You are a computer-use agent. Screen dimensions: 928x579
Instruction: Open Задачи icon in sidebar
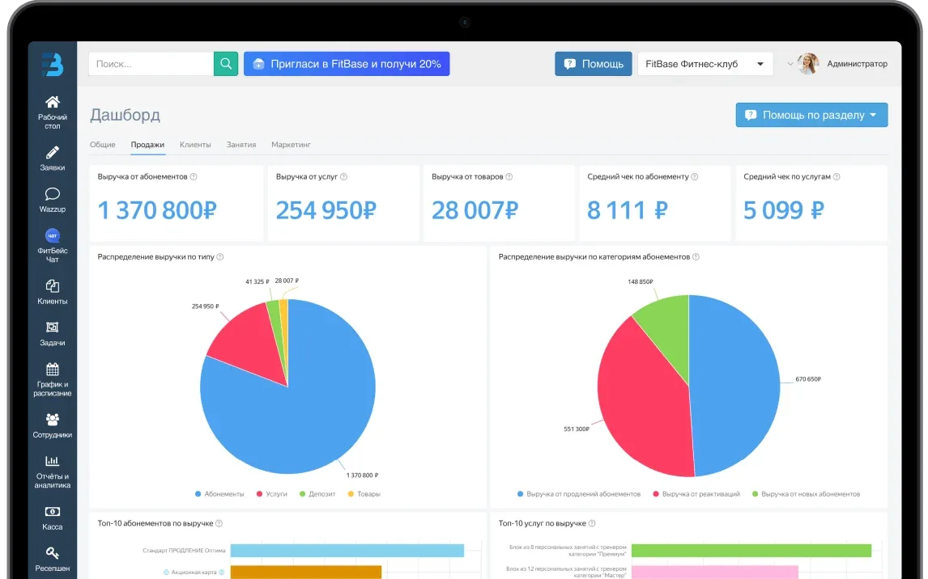pyautogui.click(x=52, y=328)
